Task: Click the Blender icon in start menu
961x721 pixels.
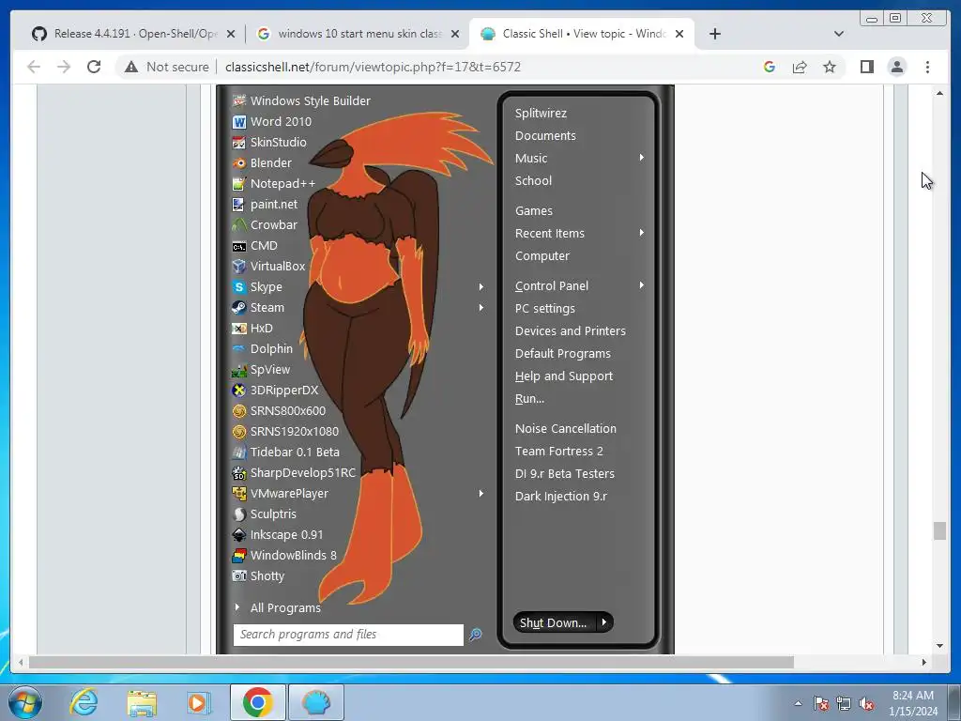Action: point(239,163)
